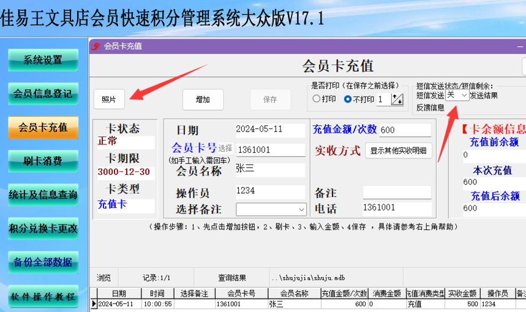Viewport: 526px width, 312px height.
Task: Click the 卡期限 value 3000-12-30
Action: [x=126, y=173]
